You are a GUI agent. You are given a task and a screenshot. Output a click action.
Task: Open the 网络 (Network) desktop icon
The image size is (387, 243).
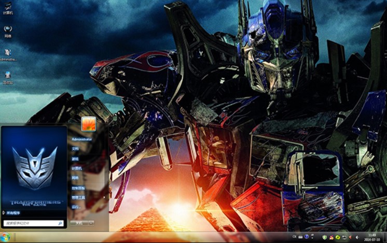(x=8, y=32)
